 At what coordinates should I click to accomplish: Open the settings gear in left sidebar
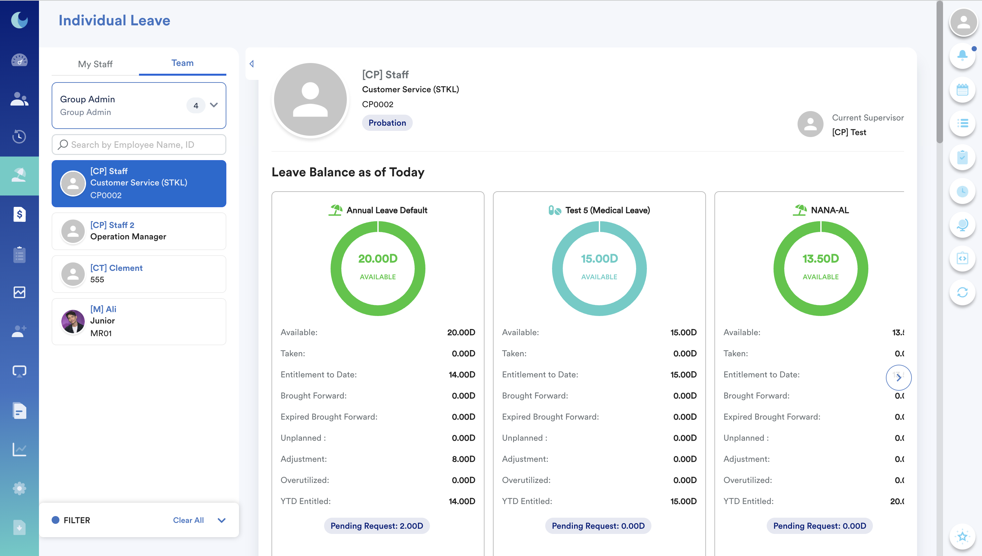point(19,488)
